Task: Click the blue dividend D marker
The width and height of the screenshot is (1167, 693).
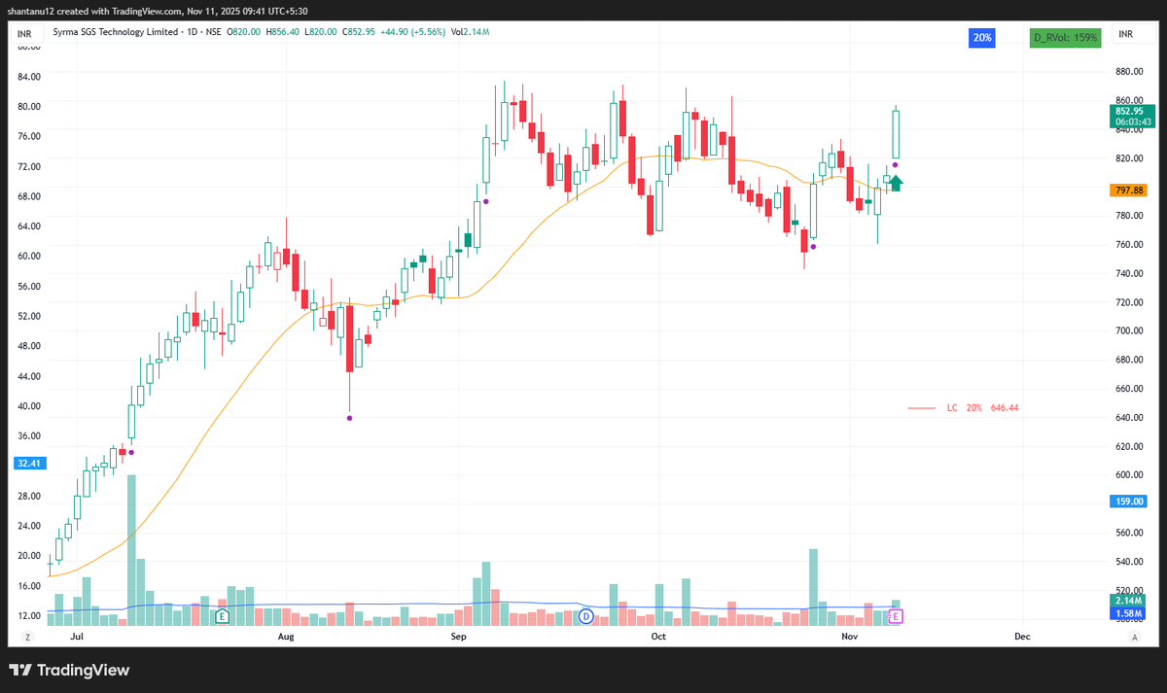Action: 586,616
